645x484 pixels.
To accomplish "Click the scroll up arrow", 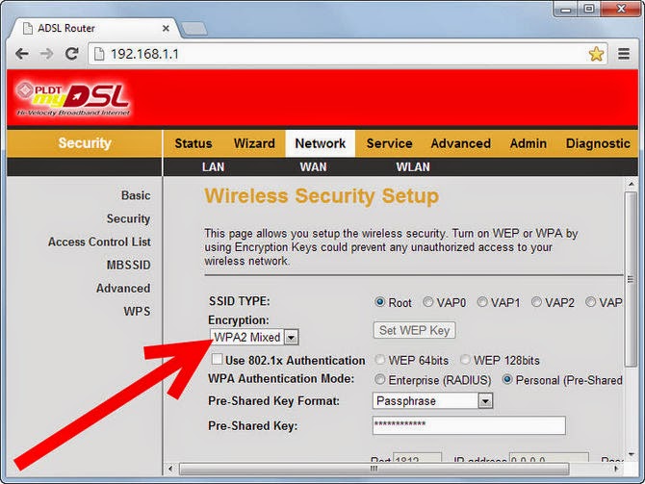I will click(x=631, y=184).
